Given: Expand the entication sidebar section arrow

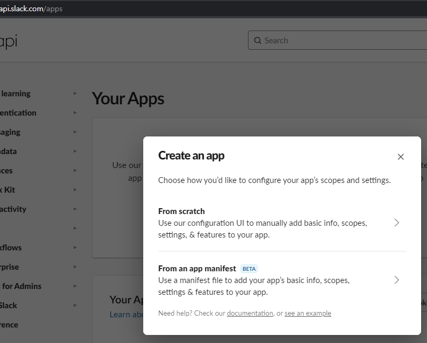Looking at the screenshot, I should (75, 112).
